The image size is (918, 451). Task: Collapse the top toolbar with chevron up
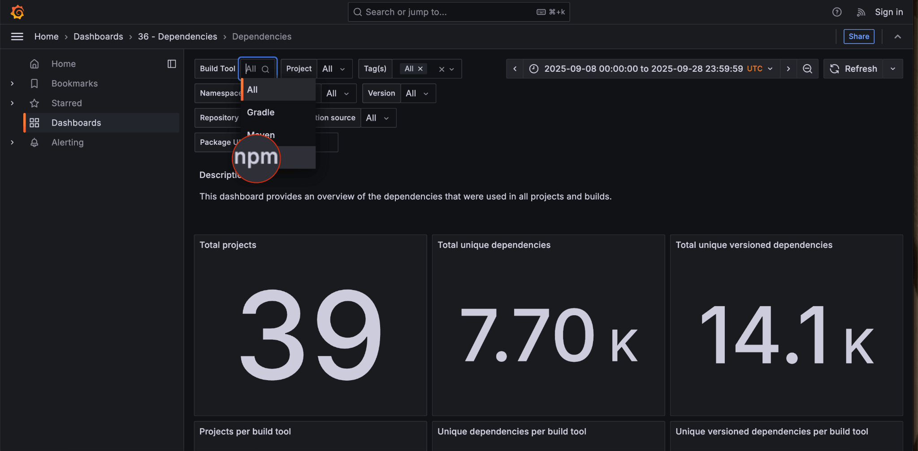(897, 37)
